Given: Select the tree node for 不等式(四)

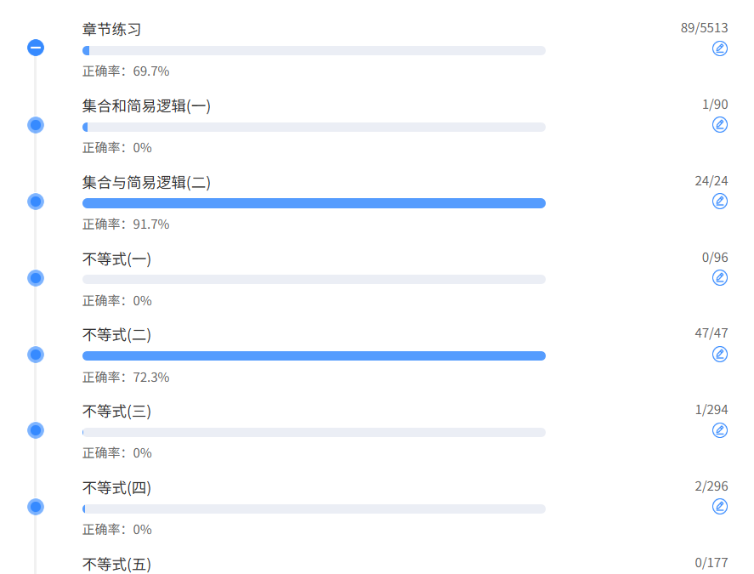Looking at the screenshot, I should 36,507.
